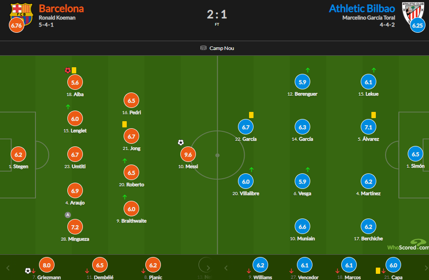
Task: Click the green substitution arrow above Lenglet
Action: click(x=68, y=107)
